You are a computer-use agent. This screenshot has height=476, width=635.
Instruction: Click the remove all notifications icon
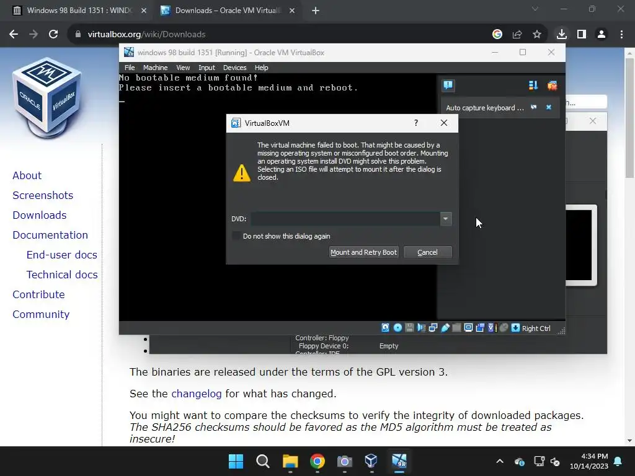[x=552, y=86]
